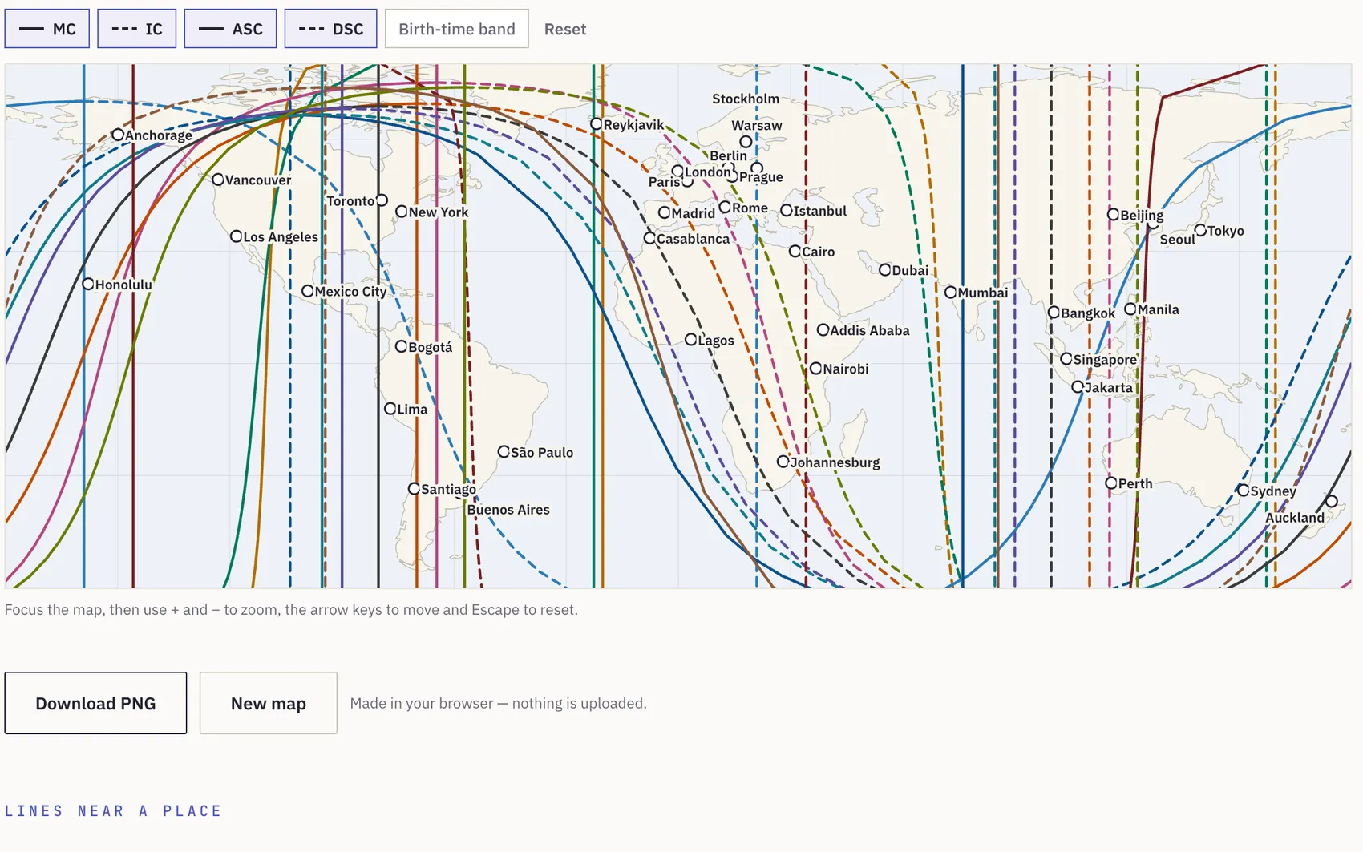
Task: Select the Sydney city marker
Action: pos(1244,490)
